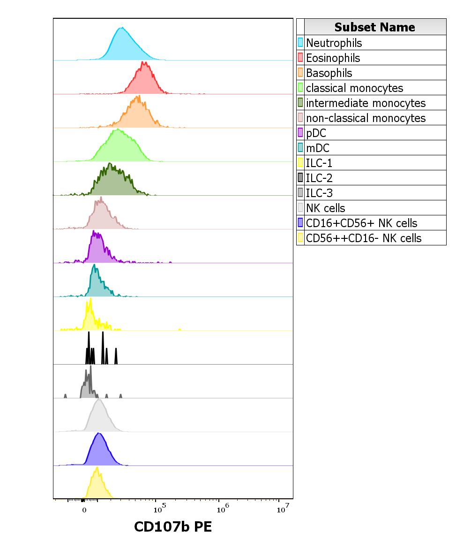This screenshot has height=541, width=456.
Task: Click the ILC-2 black legend swatch
Action: 300,178
